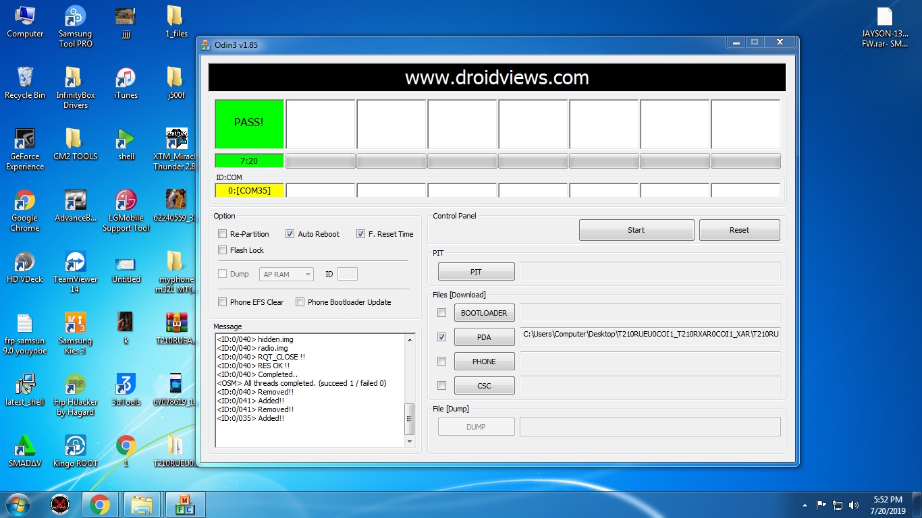Select LGMobile Support Tool icon
The height and width of the screenshot is (518, 922).
126,210
